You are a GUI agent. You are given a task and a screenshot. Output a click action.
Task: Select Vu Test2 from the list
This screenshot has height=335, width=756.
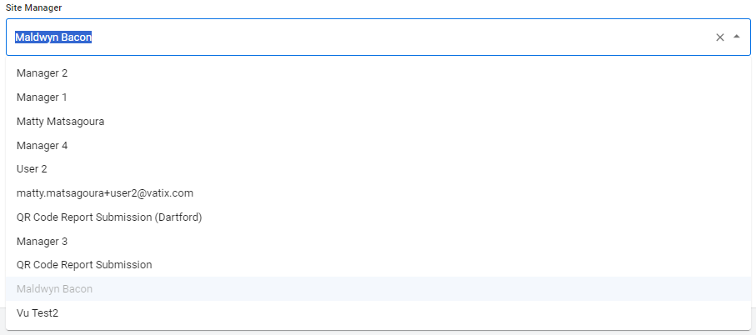click(38, 313)
